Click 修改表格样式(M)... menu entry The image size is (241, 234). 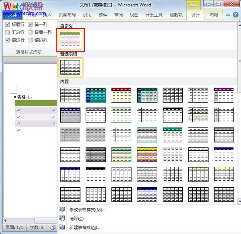coord(87,210)
